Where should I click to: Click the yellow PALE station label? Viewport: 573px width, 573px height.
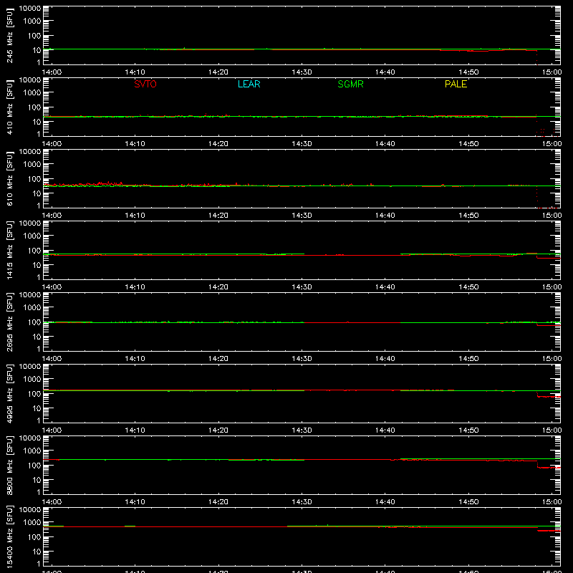456,84
